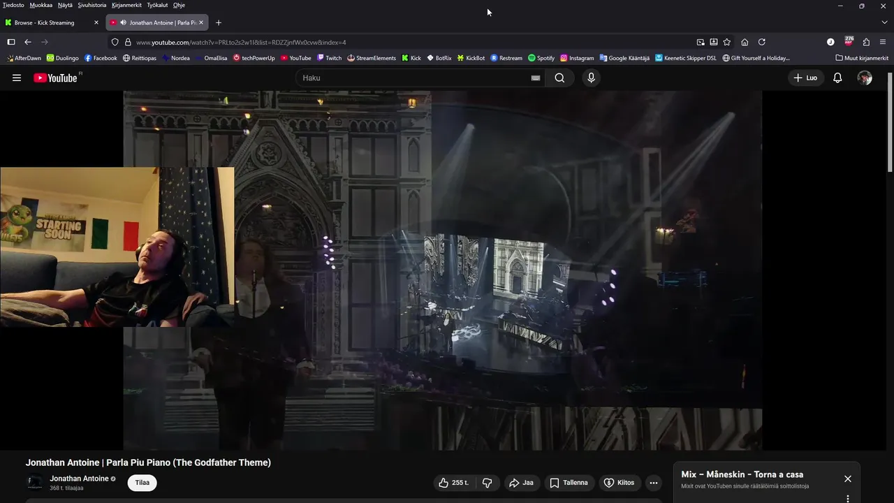894x503 pixels.
Task: Close the Jonathan Antoine tab
Action: 201,22
